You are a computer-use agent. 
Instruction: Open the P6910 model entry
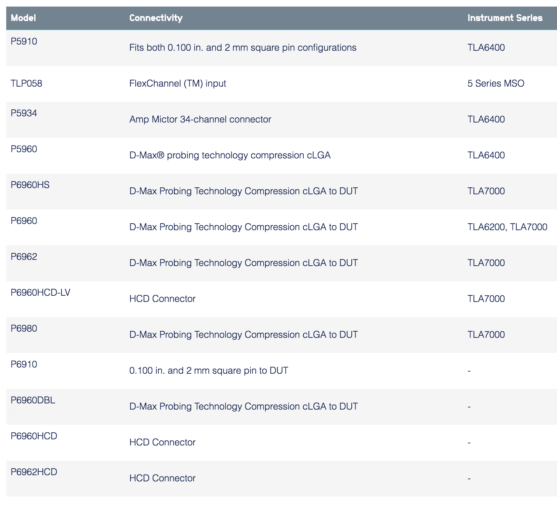[24, 364]
